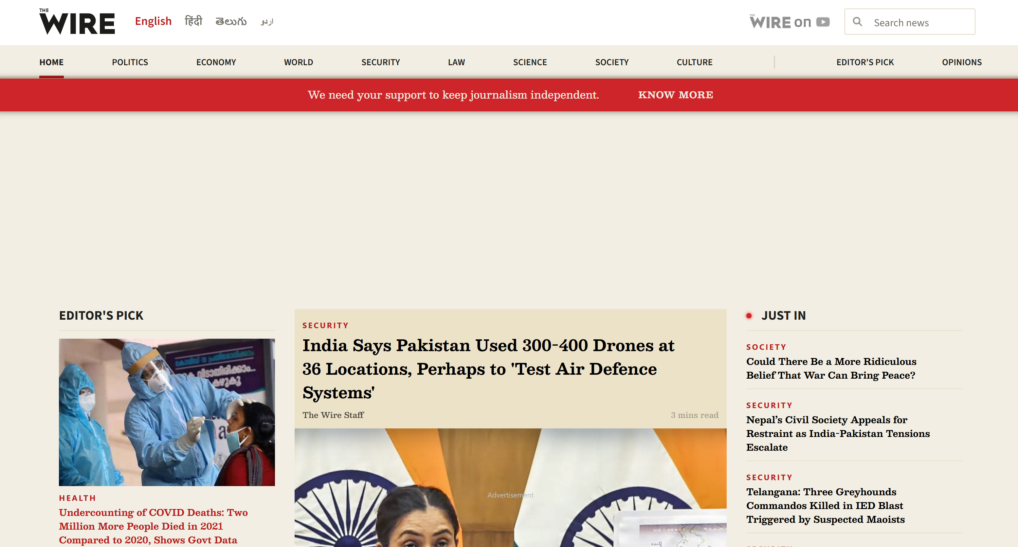Click SECURITY label above Telangana story

769,477
